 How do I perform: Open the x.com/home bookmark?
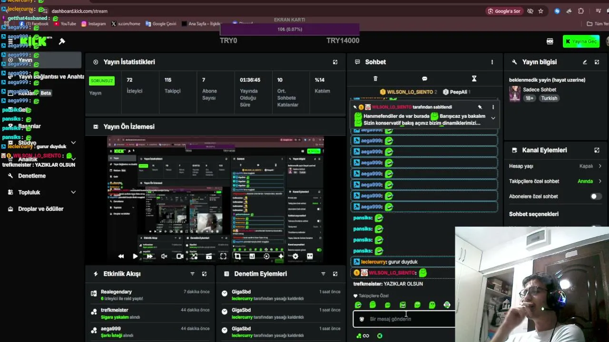point(126,24)
